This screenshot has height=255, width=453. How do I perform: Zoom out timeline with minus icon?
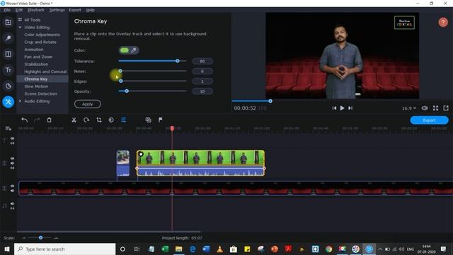click(24, 238)
